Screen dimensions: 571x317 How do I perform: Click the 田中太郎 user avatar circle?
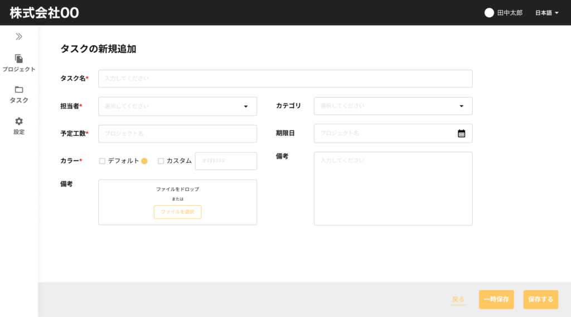pos(489,13)
